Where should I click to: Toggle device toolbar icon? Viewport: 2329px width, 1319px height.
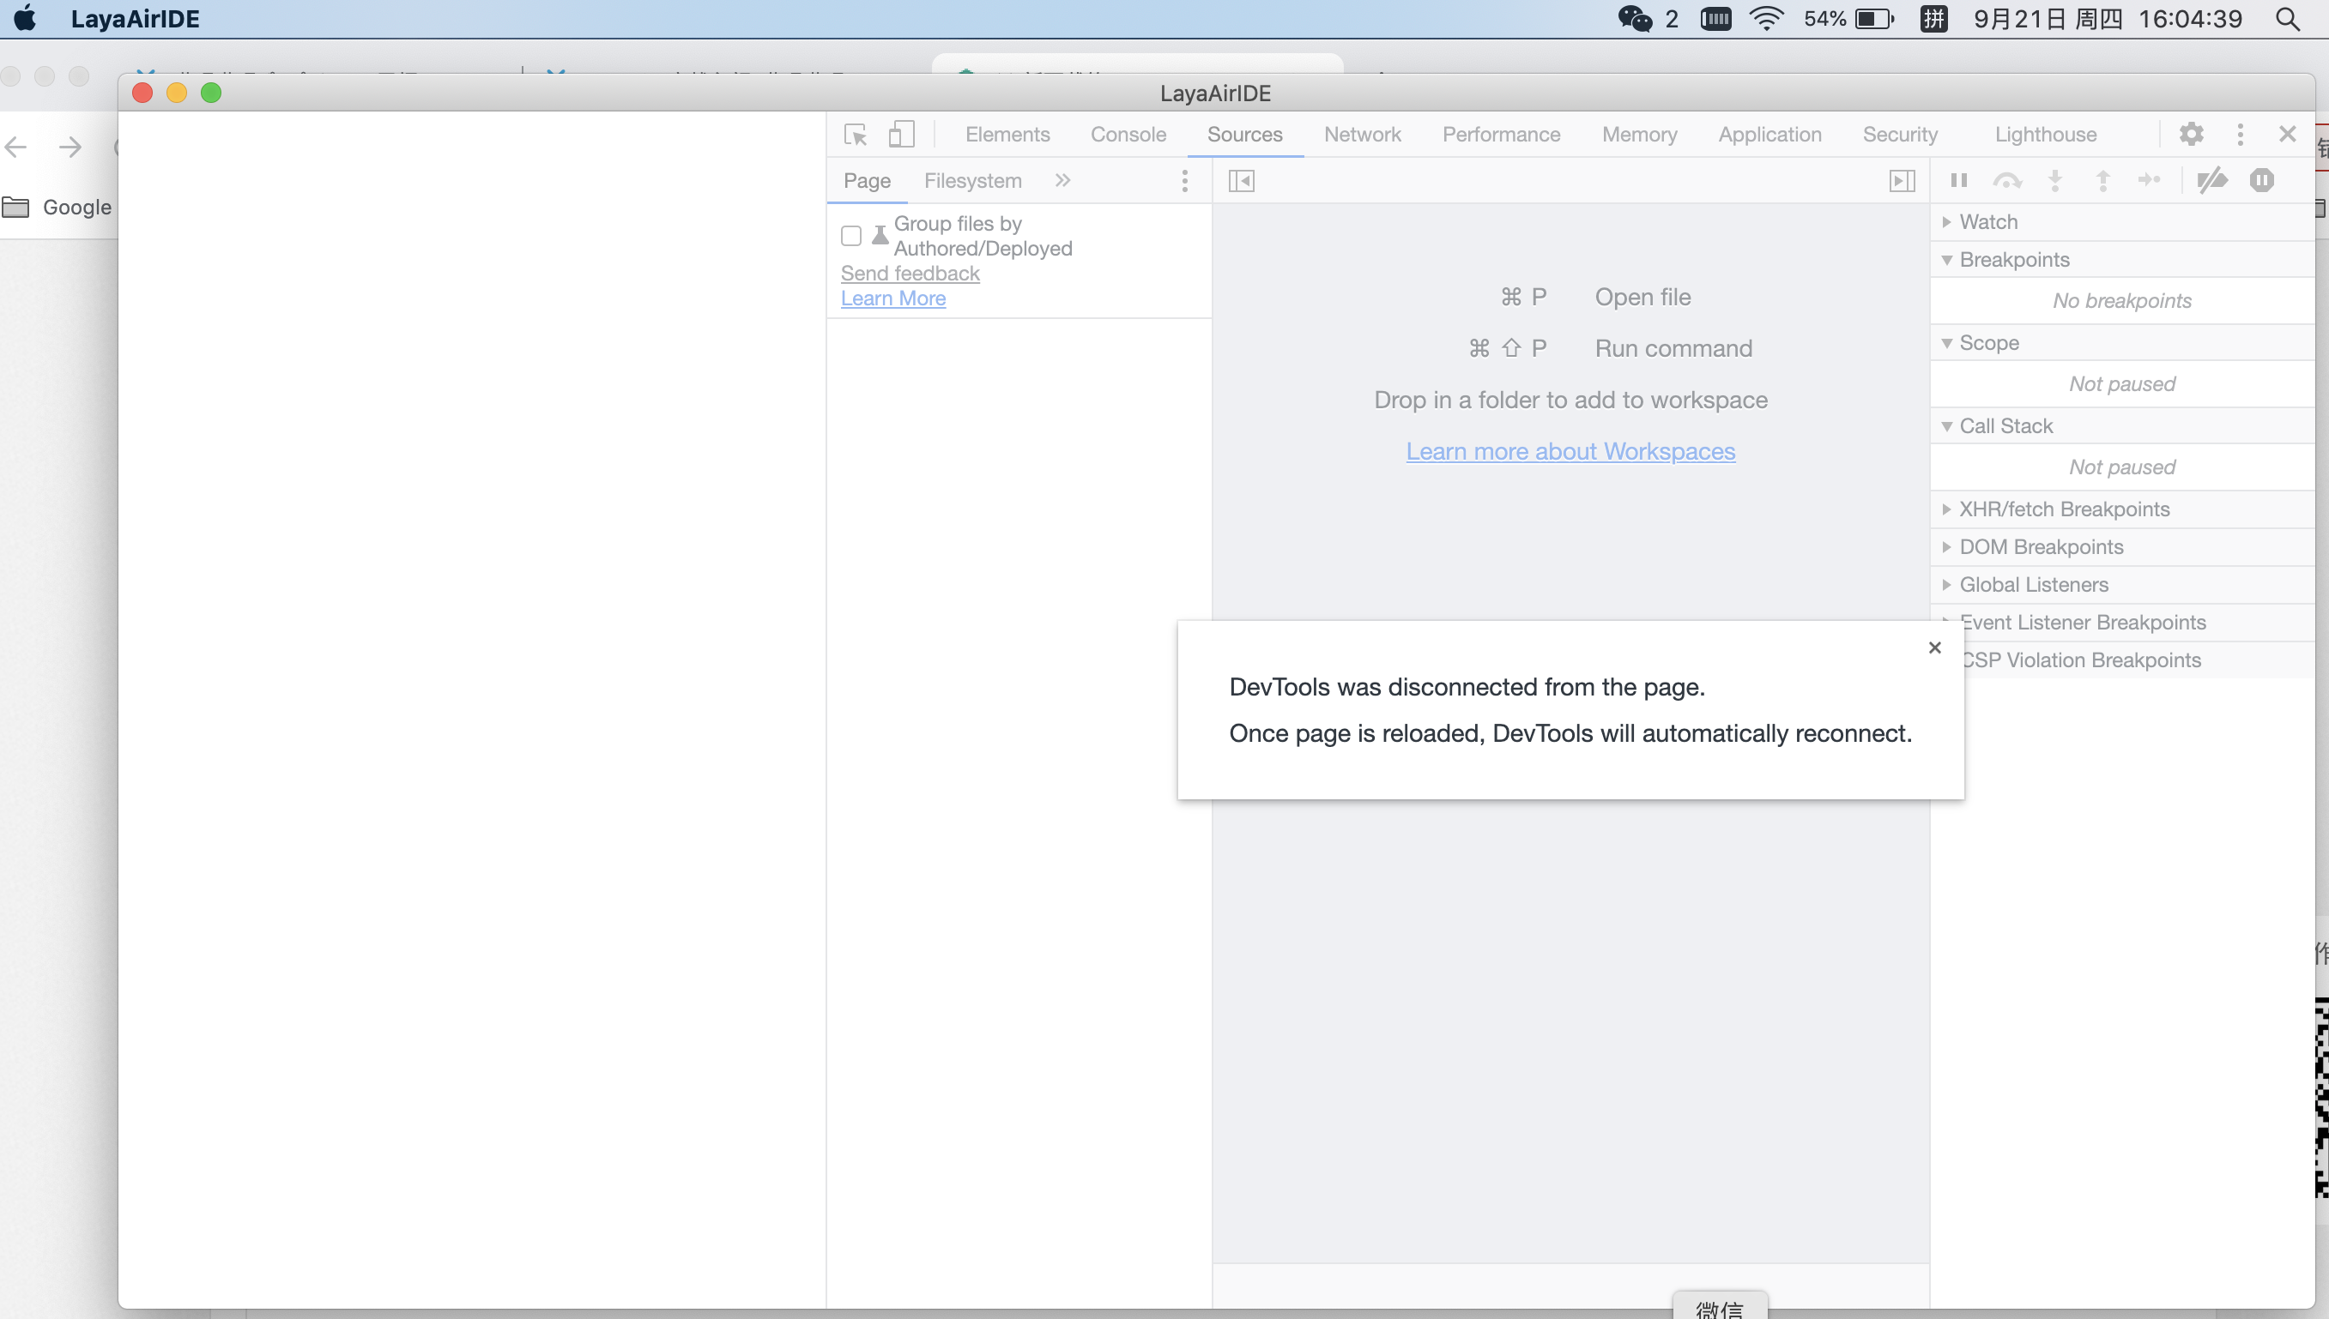901,134
